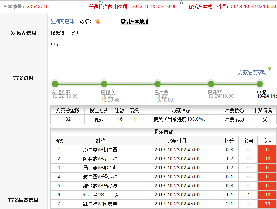Click the 复制方案地址 button
This screenshot has width=277, height=209.
[x=134, y=22]
